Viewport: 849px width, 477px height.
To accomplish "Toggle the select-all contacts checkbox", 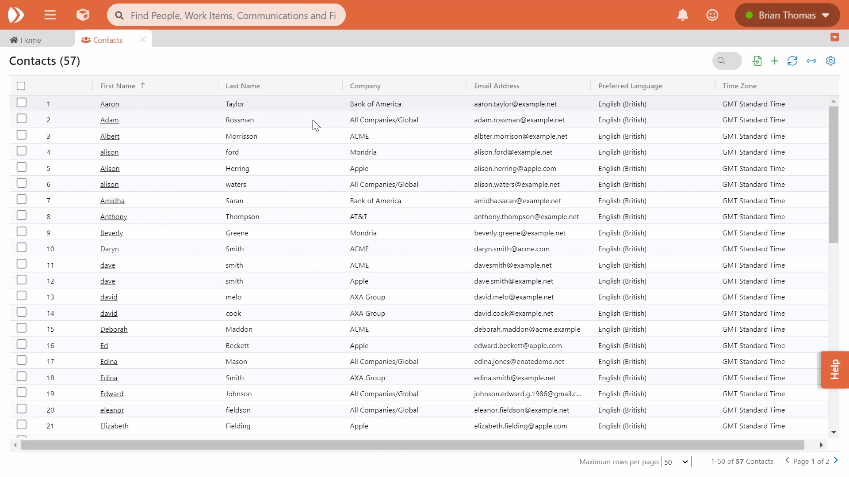I will [x=21, y=86].
